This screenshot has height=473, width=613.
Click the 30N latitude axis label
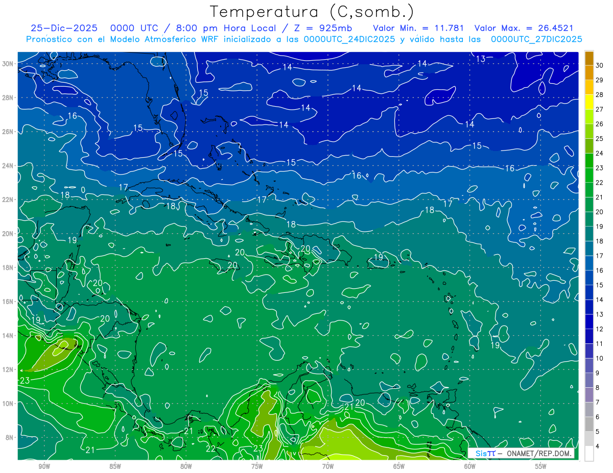pos(8,63)
